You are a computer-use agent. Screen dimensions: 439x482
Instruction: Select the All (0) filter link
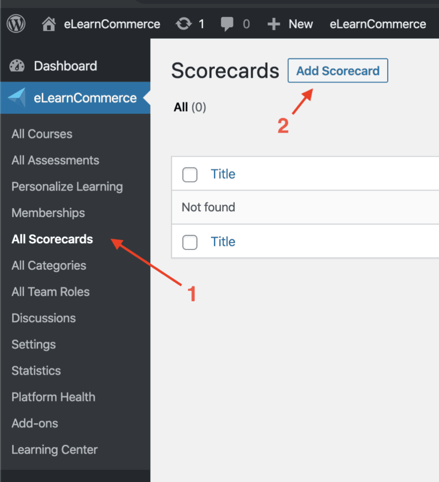point(190,107)
